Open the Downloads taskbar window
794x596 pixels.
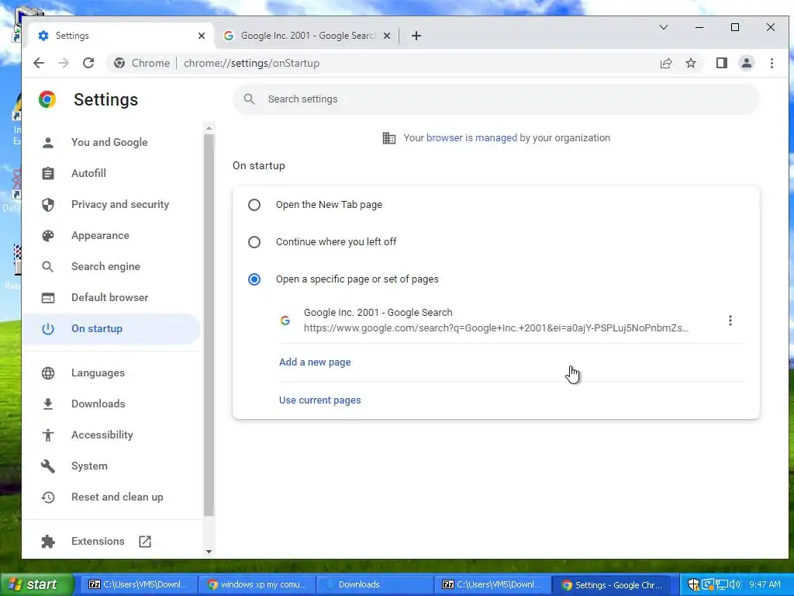pyautogui.click(x=376, y=584)
